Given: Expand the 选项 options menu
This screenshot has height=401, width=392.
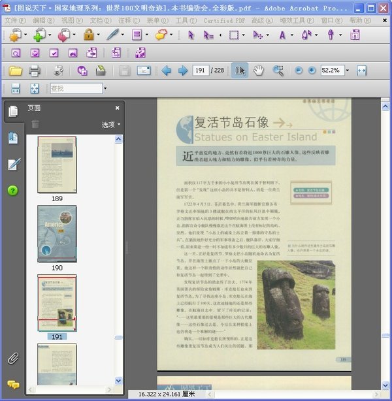Looking at the screenshot, I should [x=111, y=124].
